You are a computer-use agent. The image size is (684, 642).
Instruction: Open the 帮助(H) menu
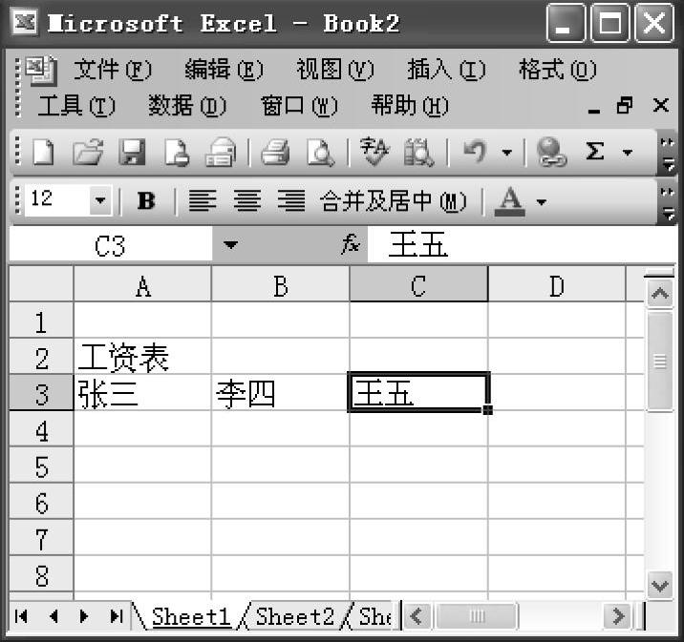pos(410,106)
